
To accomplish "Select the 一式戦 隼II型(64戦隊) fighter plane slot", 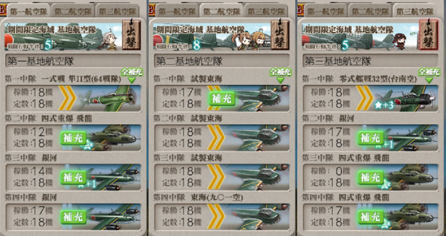I will click(x=73, y=98).
